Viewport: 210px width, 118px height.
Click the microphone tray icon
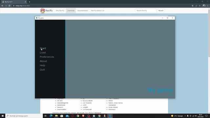pyautogui.click(x=188, y=116)
